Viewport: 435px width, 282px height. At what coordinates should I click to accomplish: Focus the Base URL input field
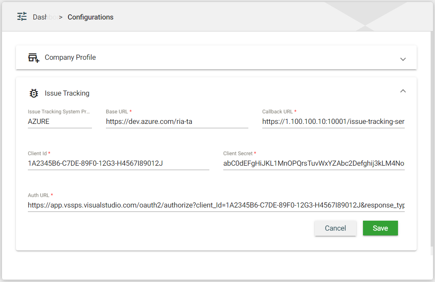click(x=177, y=122)
